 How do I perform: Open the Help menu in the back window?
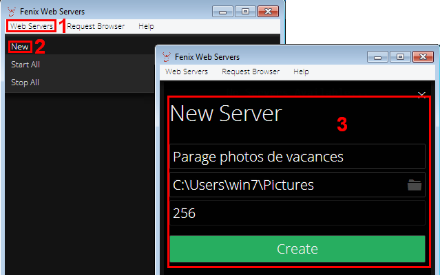146,26
